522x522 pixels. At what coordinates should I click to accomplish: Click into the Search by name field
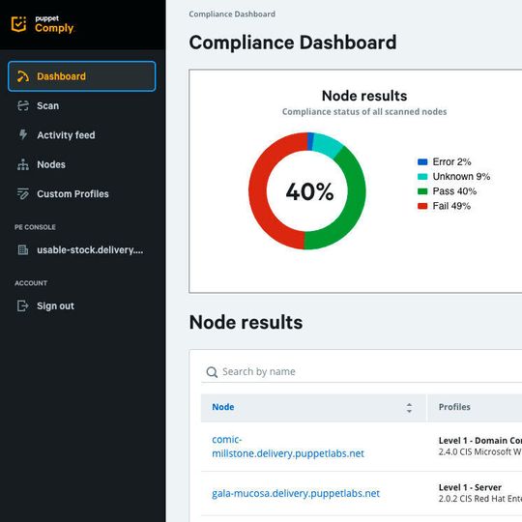362,372
